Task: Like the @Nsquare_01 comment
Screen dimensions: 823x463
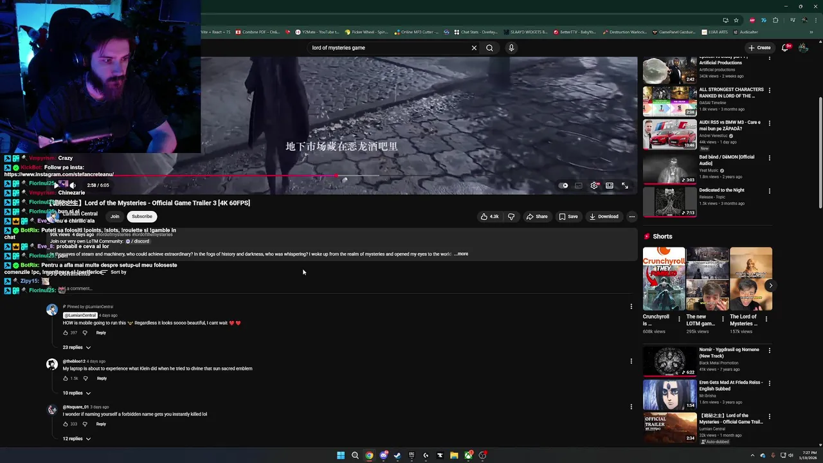Action: [66, 424]
